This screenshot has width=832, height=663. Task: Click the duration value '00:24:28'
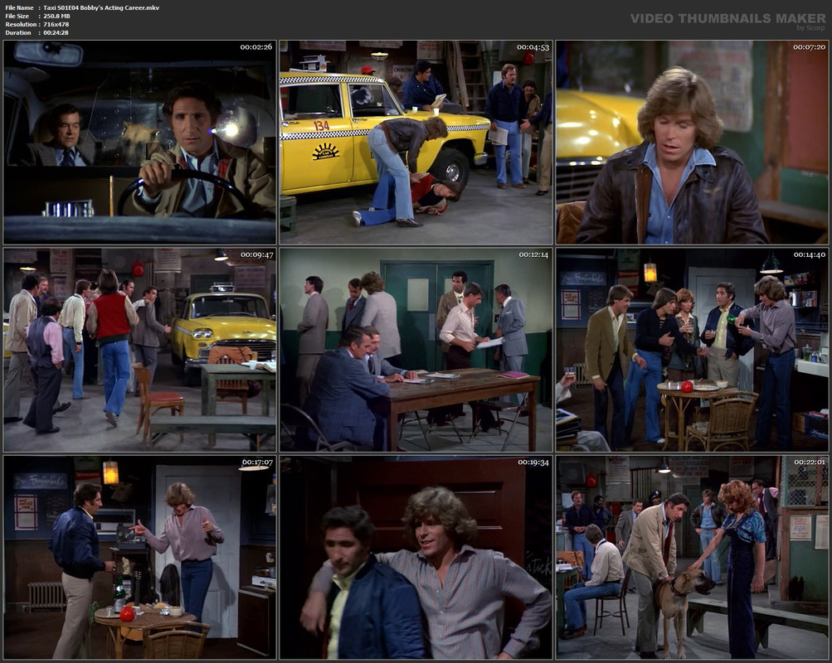click(x=56, y=33)
